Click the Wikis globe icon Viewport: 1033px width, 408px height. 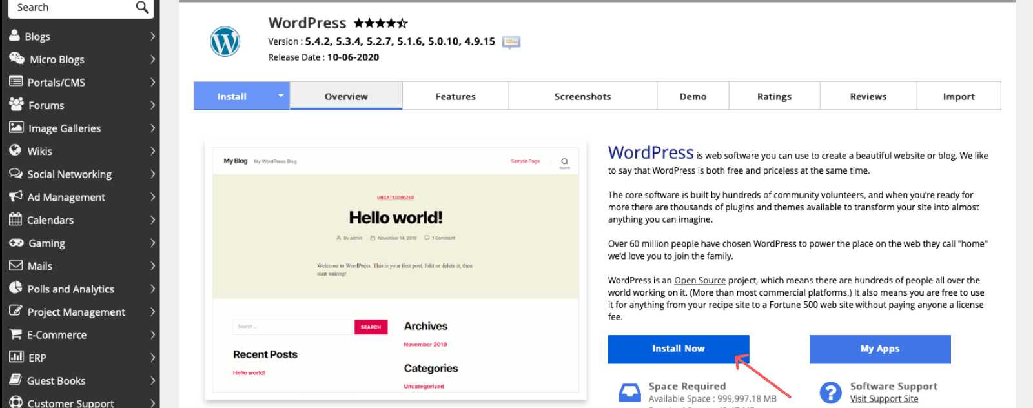pyautogui.click(x=15, y=150)
